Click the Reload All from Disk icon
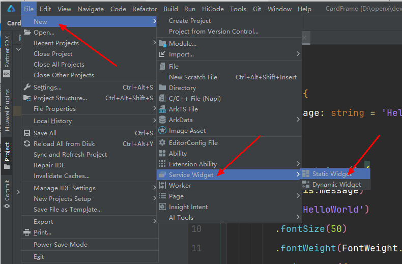The height and width of the screenshot is (264, 402). (27, 143)
